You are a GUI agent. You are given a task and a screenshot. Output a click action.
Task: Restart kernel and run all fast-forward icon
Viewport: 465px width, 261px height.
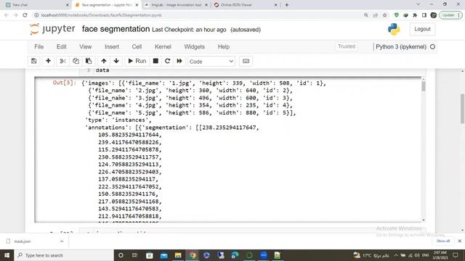pos(179,61)
